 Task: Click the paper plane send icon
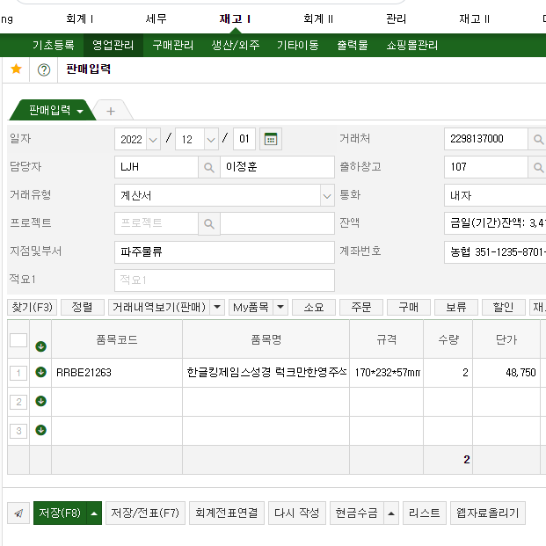coord(18,513)
